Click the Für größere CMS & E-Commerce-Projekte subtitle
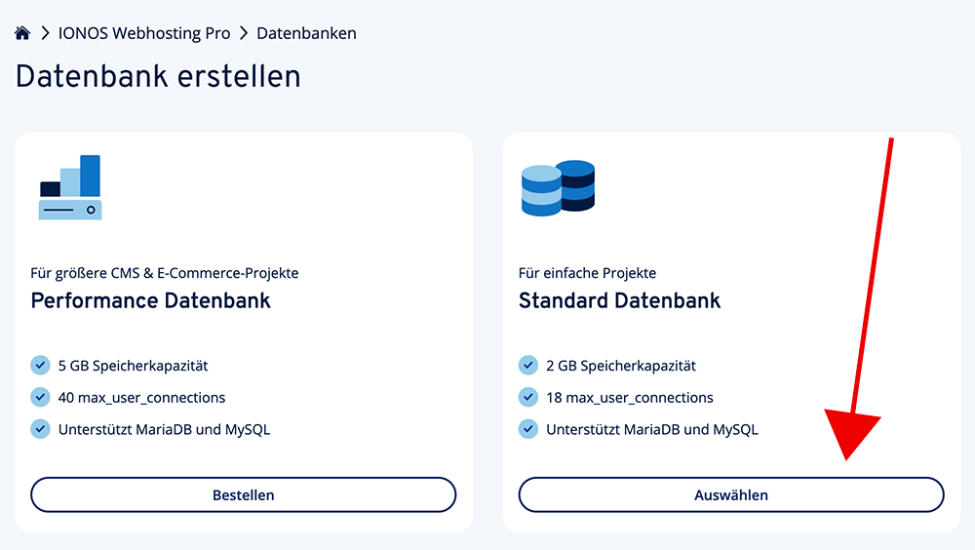The width and height of the screenshot is (975, 550). point(165,273)
